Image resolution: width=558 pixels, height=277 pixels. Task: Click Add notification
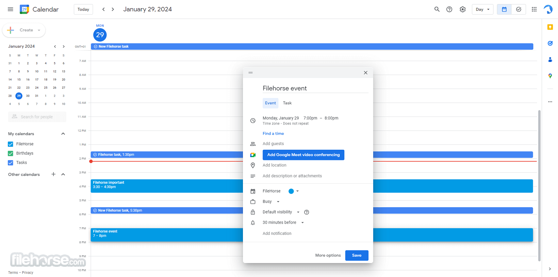[277, 233]
